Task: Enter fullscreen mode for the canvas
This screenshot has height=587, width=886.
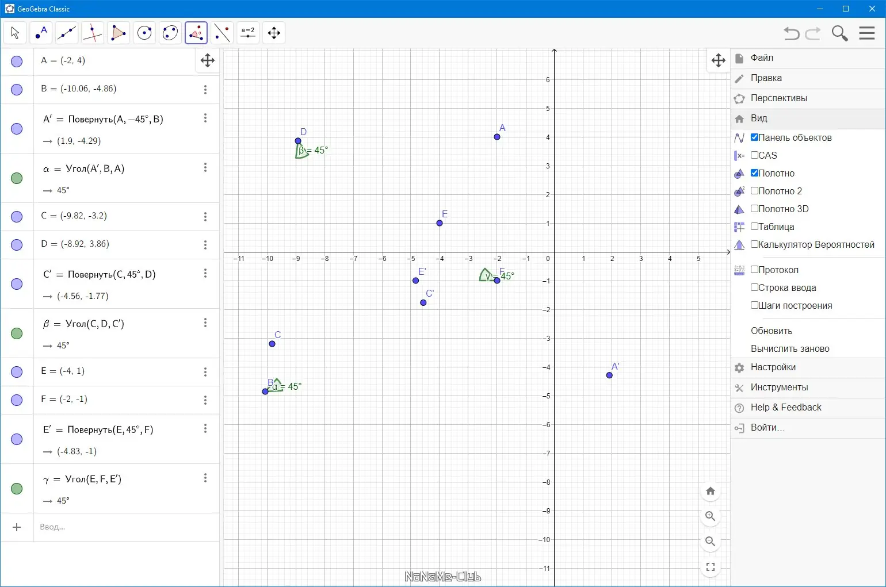Action: click(x=711, y=567)
